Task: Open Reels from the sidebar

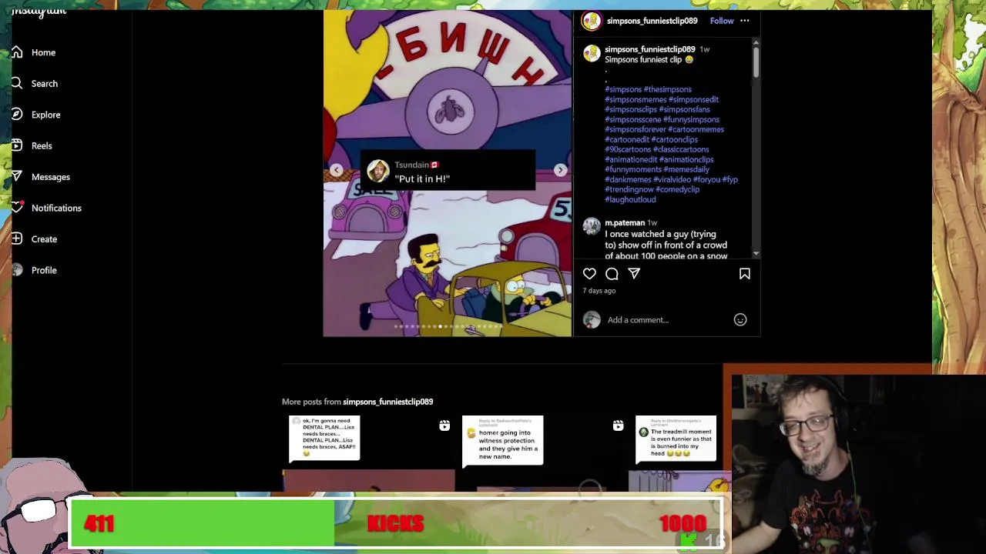Action: point(42,145)
